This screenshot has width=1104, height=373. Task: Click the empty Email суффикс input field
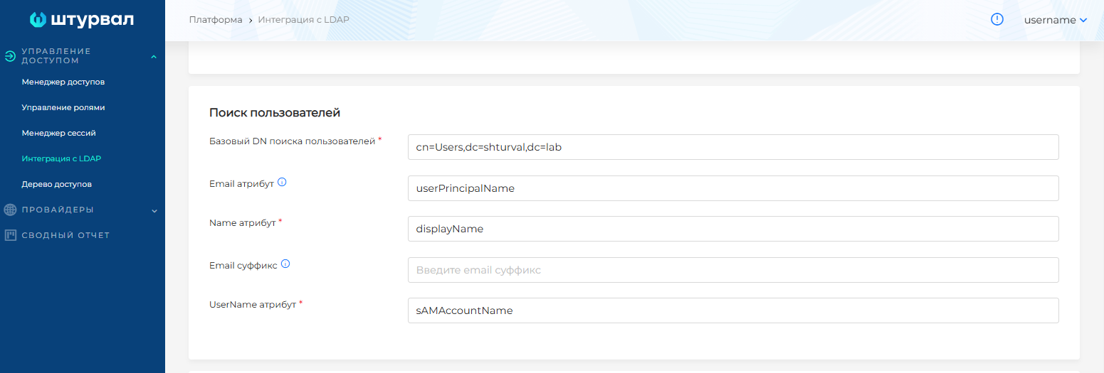tap(732, 270)
